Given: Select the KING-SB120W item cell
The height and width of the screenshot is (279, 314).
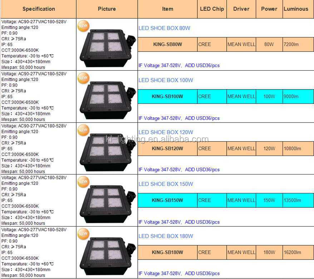Looking at the screenshot, I should [168, 148].
